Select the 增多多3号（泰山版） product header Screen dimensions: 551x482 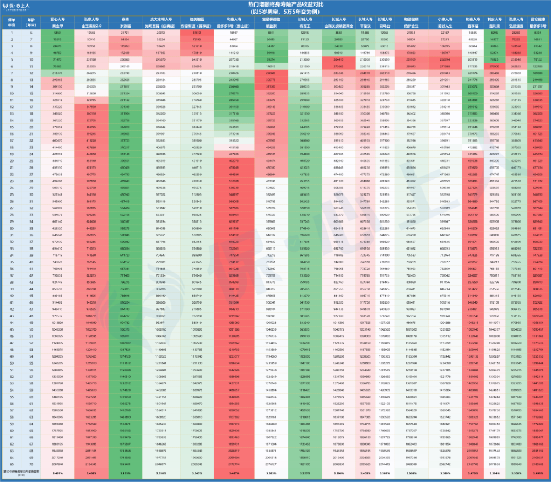point(234,26)
